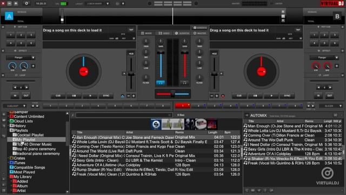
Task: Open the settings gear in top bar
Action: [x=26, y=4]
